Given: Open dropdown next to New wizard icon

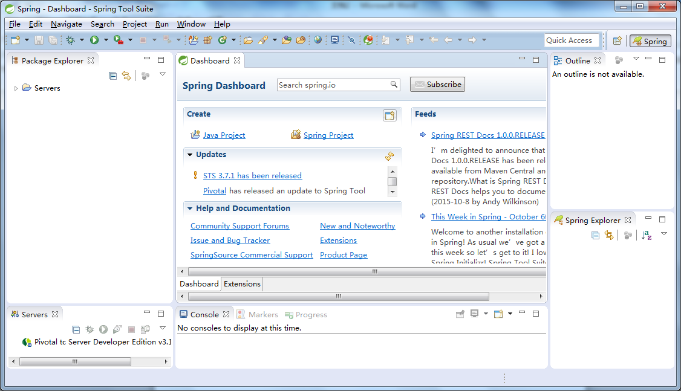Looking at the screenshot, I should click(27, 40).
